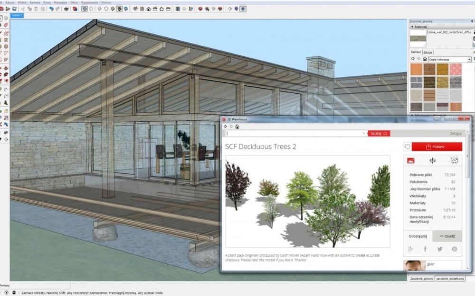Select the Orbit tool in the top toolbar
Screen dimensions: 475x296
tap(200, 8)
